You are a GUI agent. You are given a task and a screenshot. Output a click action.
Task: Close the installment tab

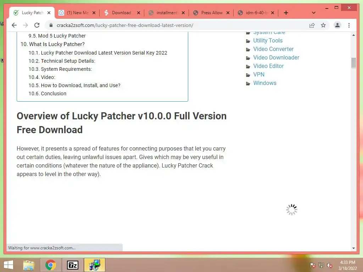183,13
